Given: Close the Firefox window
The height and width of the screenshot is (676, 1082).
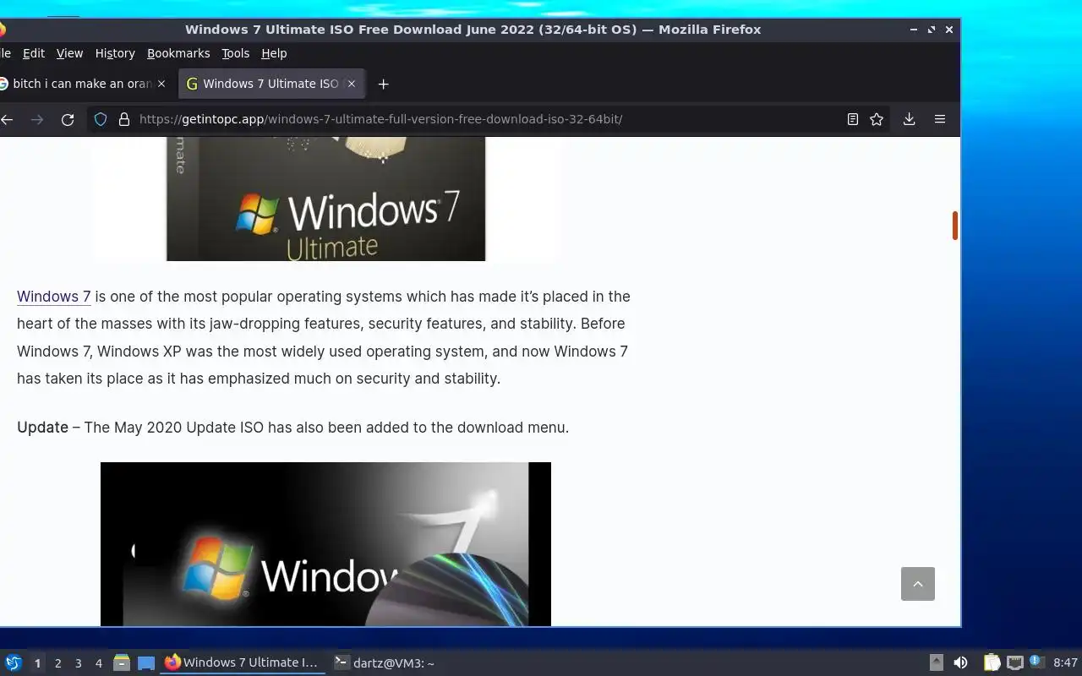Looking at the screenshot, I should click(949, 30).
